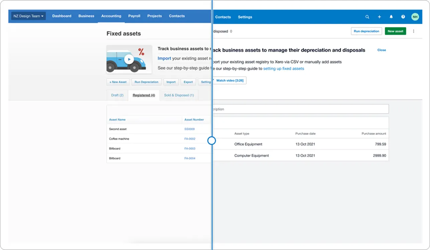Close the fixed assets help banner
The image size is (430, 250).
(x=382, y=50)
